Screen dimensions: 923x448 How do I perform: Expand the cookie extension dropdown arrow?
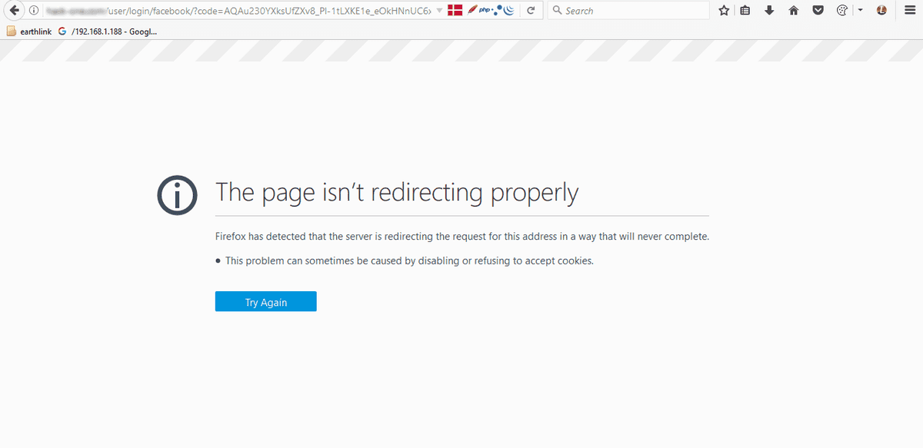pos(860,11)
